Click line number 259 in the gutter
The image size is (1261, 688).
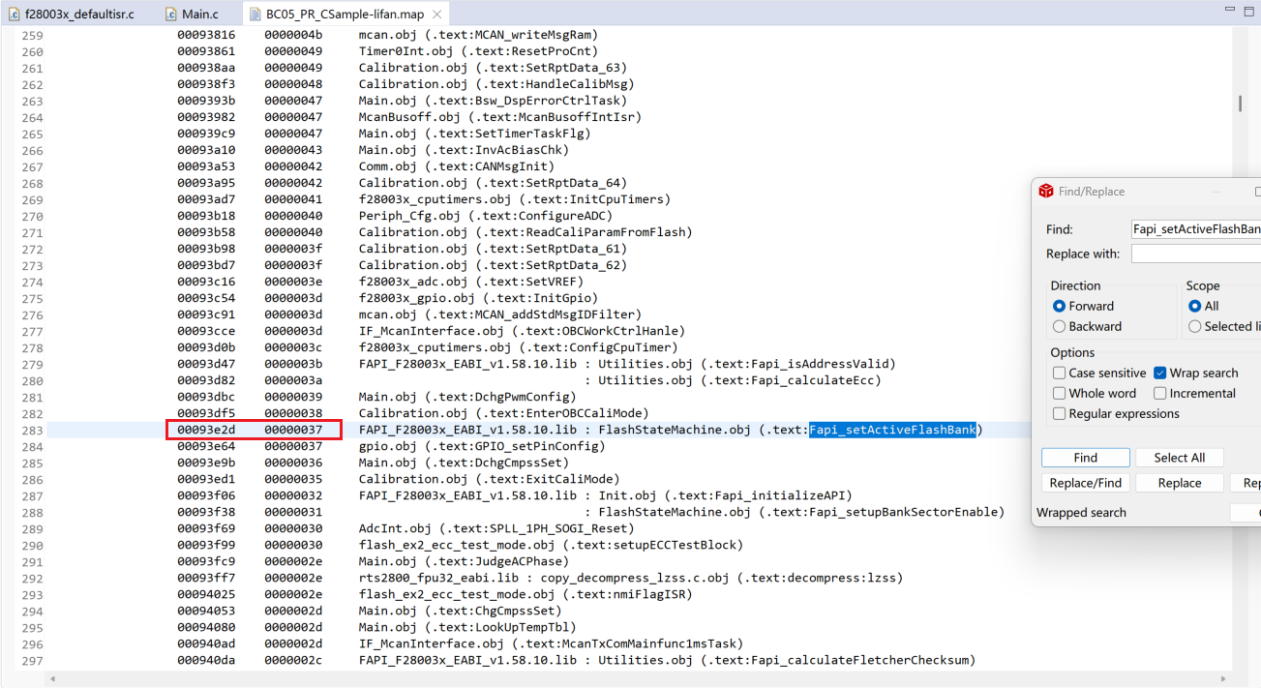[x=32, y=35]
